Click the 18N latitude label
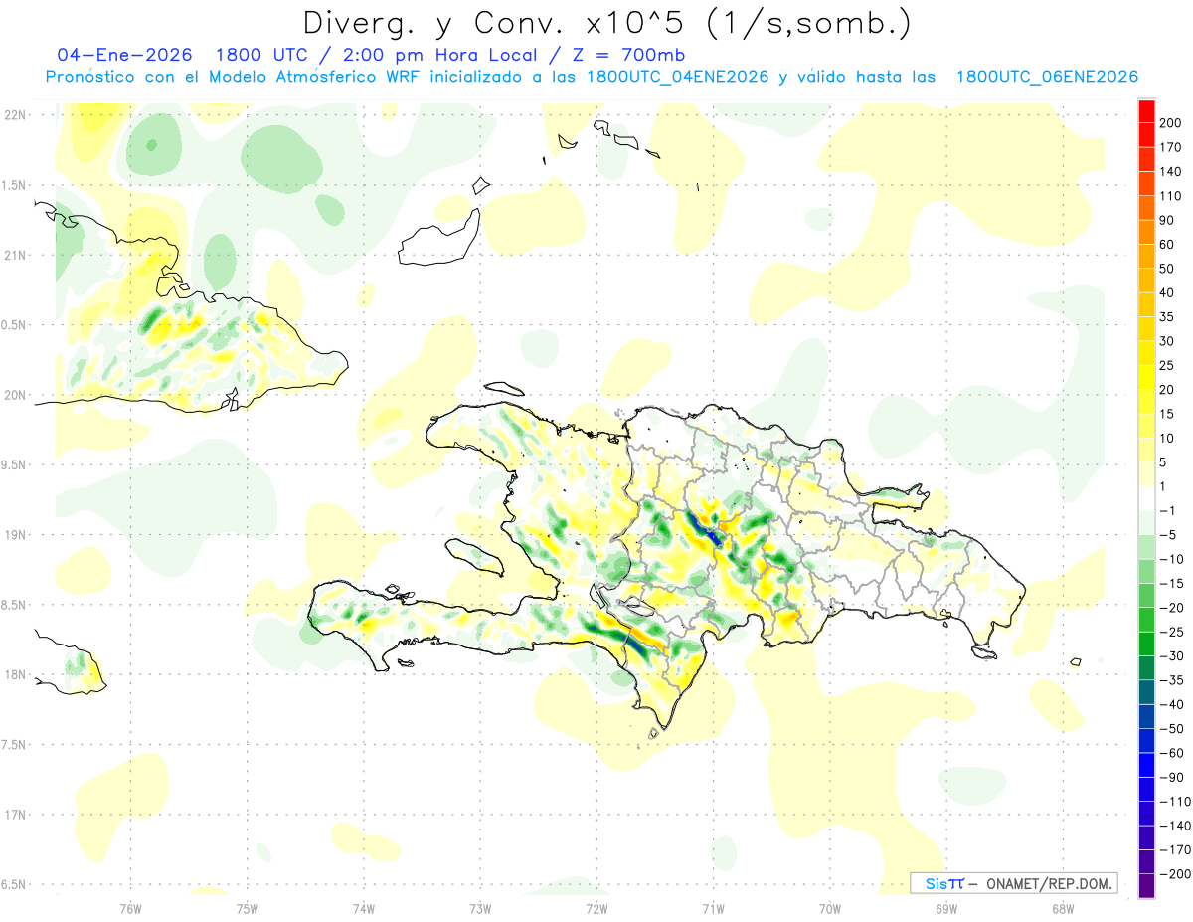This screenshot has width=1193, height=922. [x=15, y=674]
